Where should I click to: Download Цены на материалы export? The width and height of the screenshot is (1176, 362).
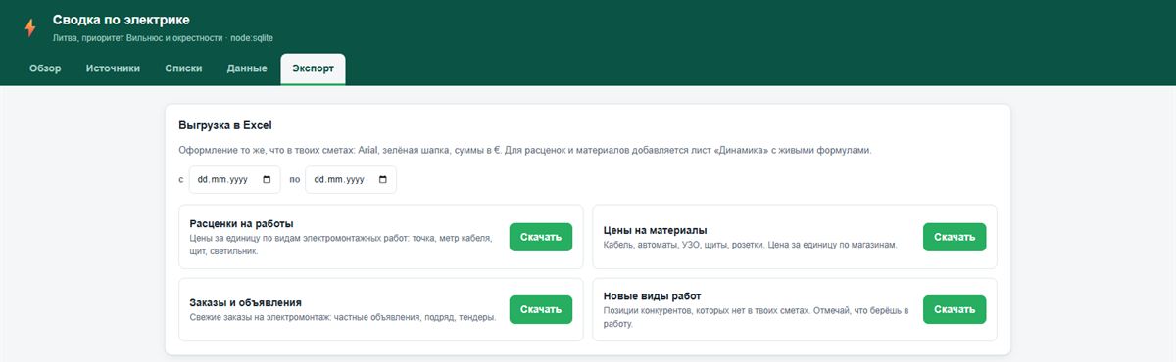[x=955, y=237]
